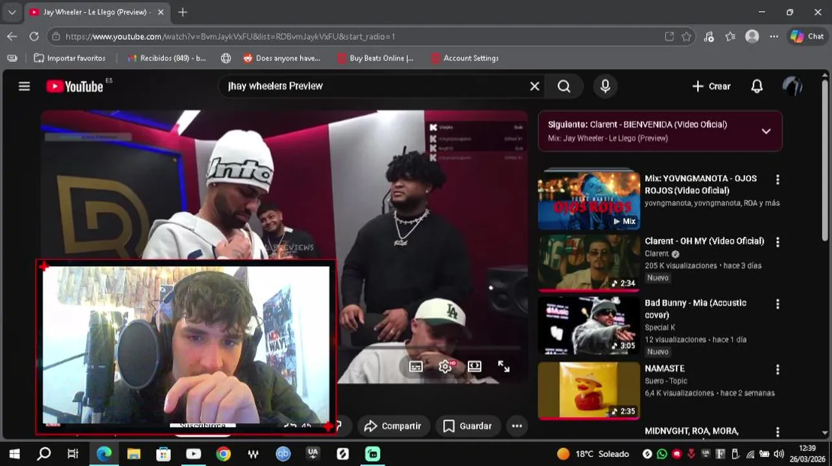Open File Explorer from the taskbar
This screenshot has height=466, width=832.
click(x=133, y=454)
